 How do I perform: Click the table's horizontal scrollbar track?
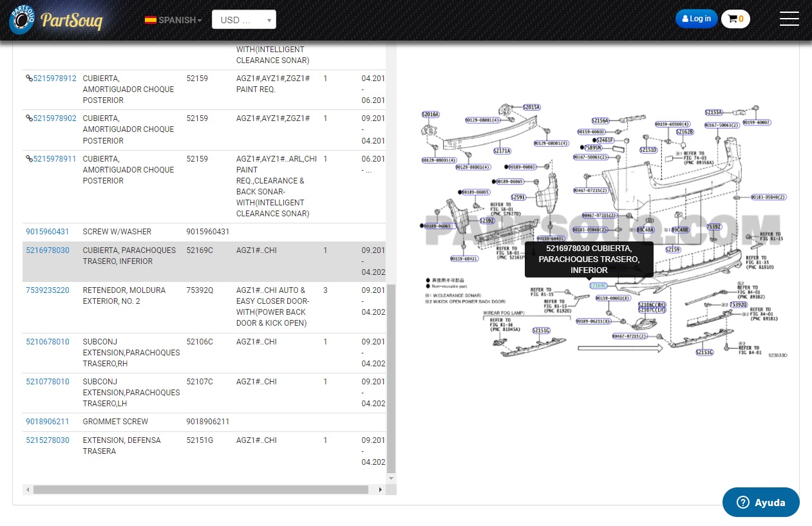201,490
